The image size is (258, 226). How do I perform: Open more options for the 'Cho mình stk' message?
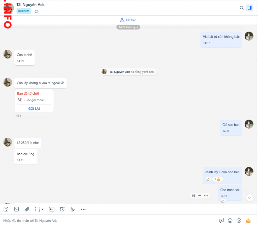tap(206, 195)
